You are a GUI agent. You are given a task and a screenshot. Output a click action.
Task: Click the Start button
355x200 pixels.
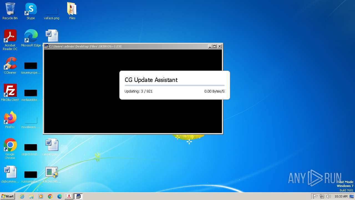coord(7,196)
